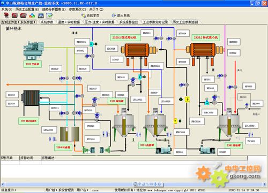Click the blue chart toolbar icon

pyautogui.click(x=41, y=16)
